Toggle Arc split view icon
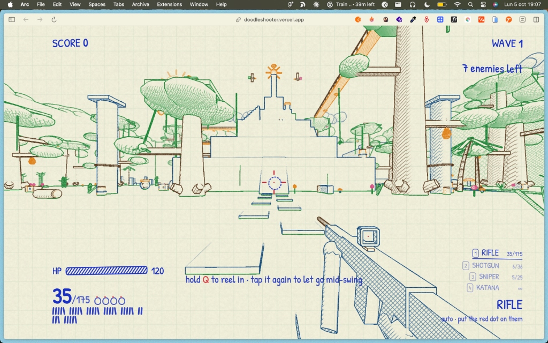Viewport: 548px width, 343px height. point(536,20)
